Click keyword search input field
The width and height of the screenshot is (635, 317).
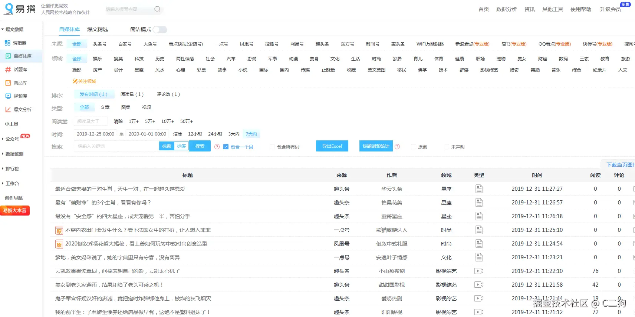(x=116, y=146)
